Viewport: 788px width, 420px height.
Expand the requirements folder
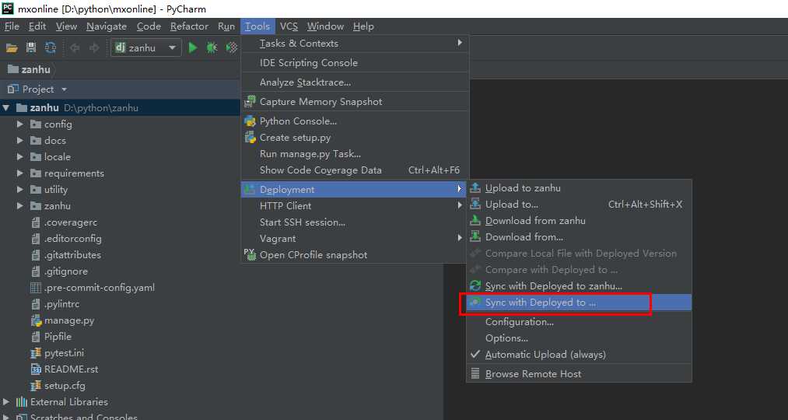(20, 173)
